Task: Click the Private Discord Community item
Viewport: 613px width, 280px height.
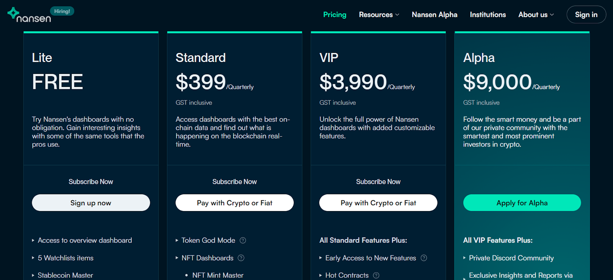Action: (511, 258)
